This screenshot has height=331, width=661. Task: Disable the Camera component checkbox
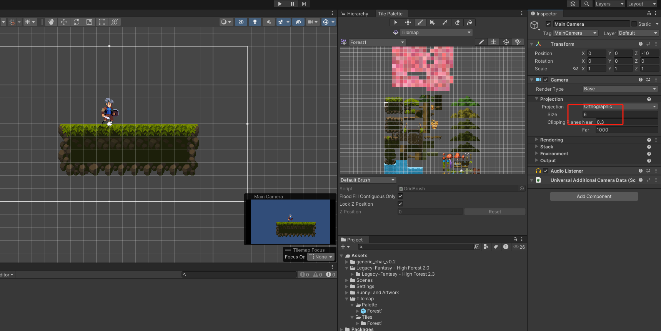(x=546, y=80)
